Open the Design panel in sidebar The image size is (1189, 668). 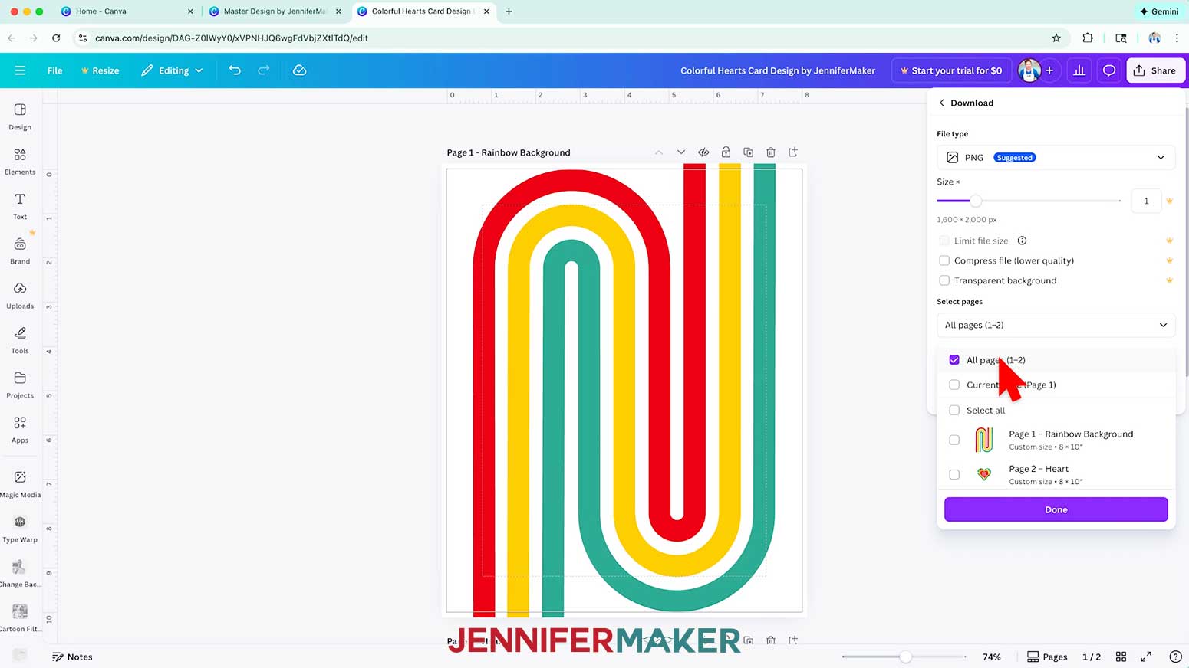tap(20, 116)
